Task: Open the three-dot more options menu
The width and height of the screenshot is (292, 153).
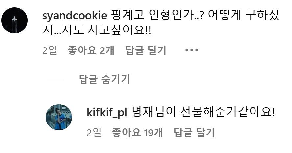Action: pos(192,50)
